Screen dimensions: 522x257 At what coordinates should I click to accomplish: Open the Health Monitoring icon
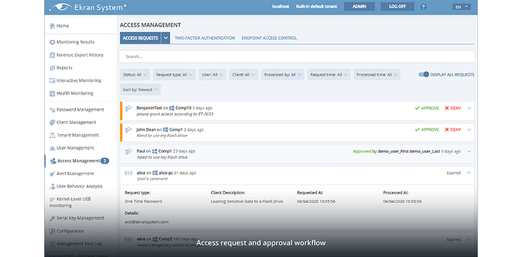point(52,94)
